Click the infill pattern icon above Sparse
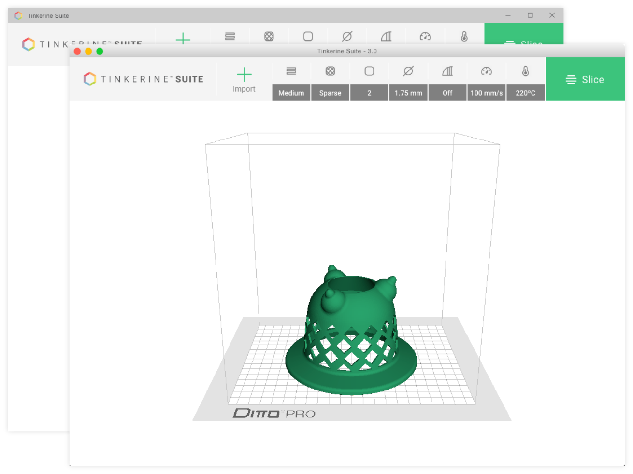Image resolution: width=633 pixels, height=474 pixels. pyautogui.click(x=330, y=71)
